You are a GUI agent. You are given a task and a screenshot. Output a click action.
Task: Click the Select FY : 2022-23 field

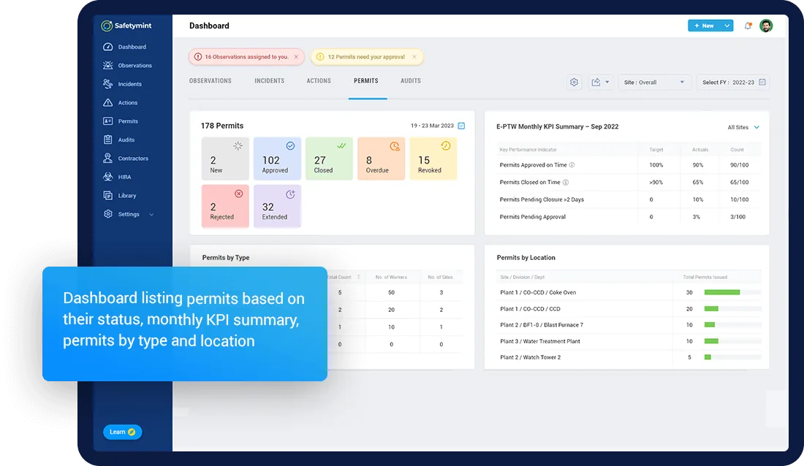(x=733, y=82)
